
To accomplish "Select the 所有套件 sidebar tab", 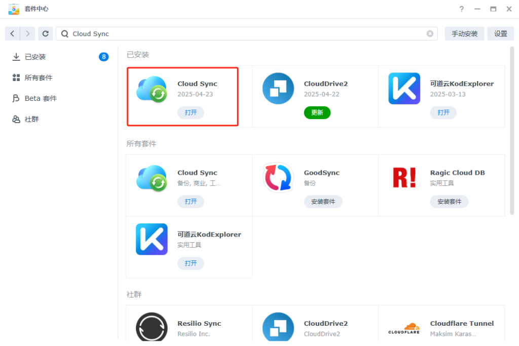I will [x=60, y=78].
